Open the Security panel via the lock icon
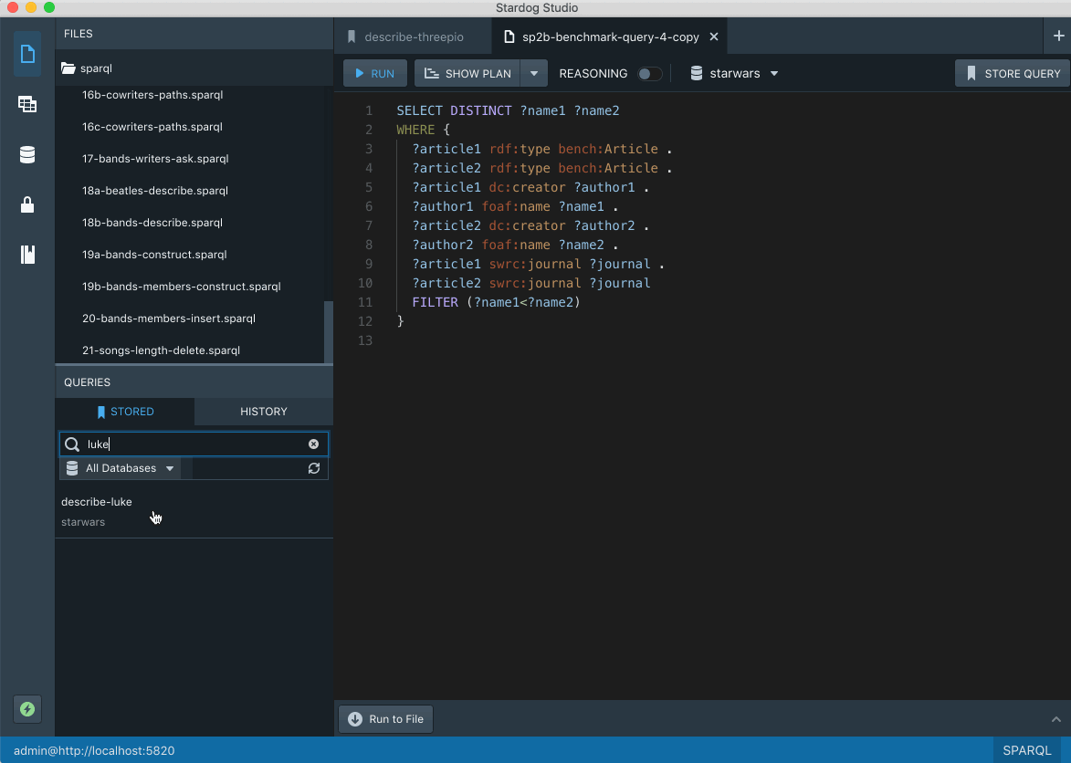 point(27,204)
